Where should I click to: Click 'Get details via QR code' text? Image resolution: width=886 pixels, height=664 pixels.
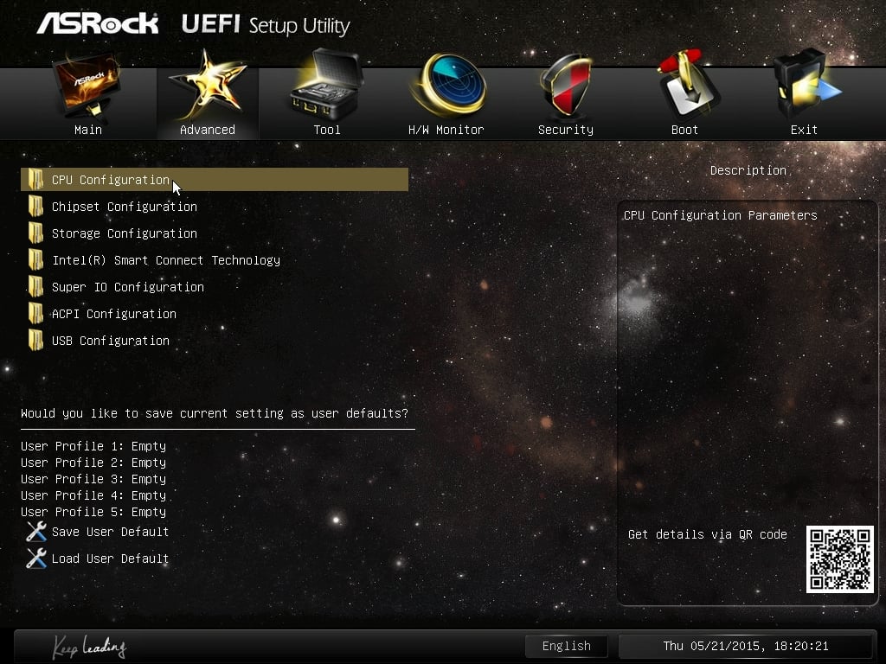[x=708, y=534]
